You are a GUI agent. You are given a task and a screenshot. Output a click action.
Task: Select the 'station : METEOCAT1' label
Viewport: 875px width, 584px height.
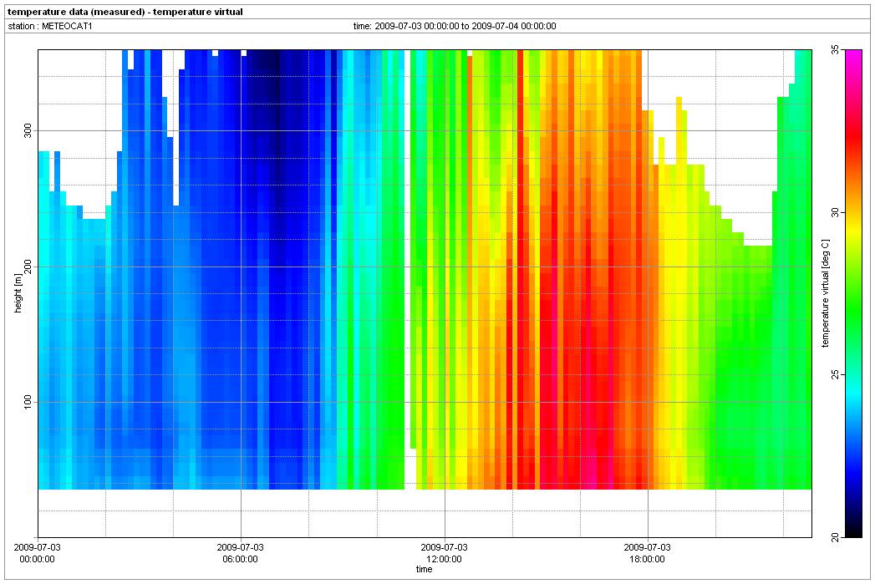(42, 26)
